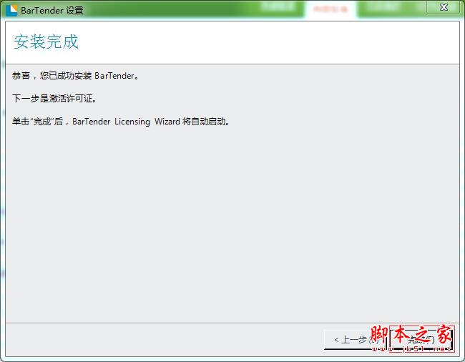This screenshot has width=465, height=362.
Task: Click the '完成' finish button
Action: [x=421, y=340]
